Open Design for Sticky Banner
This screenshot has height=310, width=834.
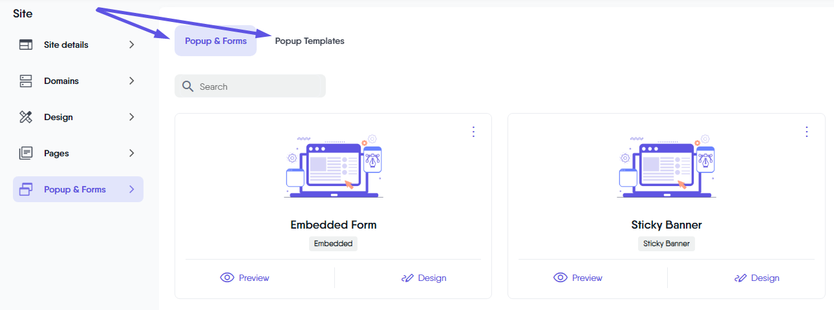pos(756,278)
